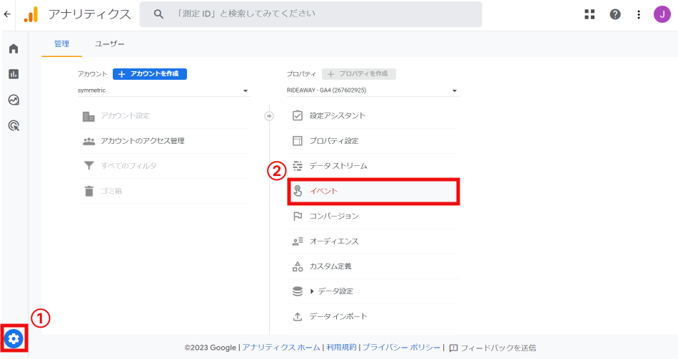Open the イベント settings
678x359 pixels.
pyautogui.click(x=373, y=191)
